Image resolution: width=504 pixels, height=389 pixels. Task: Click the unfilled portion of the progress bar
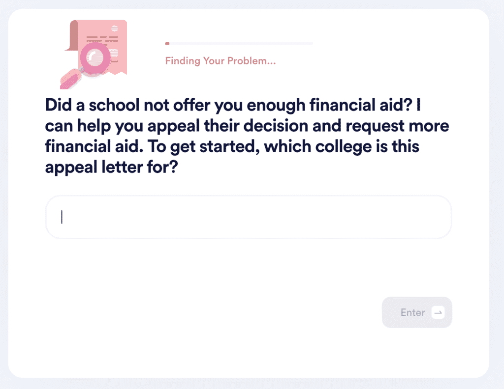pyautogui.click(x=271, y=43)
